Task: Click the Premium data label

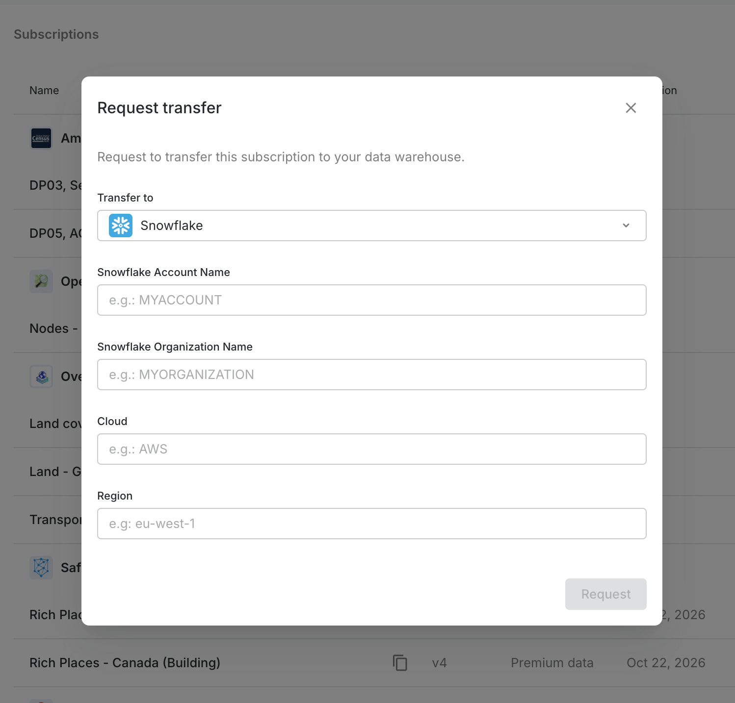Action: point(552,663)
